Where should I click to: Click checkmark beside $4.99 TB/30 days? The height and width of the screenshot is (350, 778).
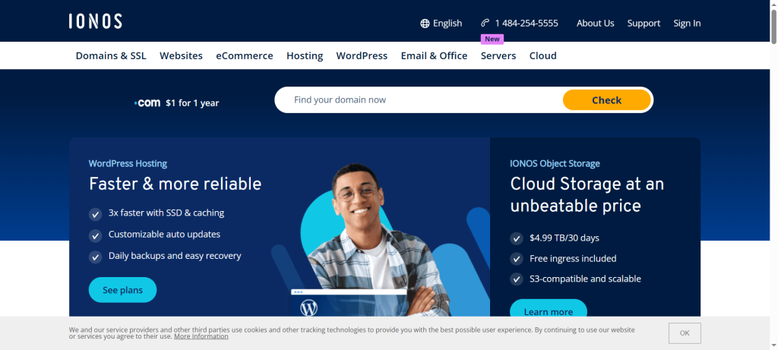[x=517, y=238]
